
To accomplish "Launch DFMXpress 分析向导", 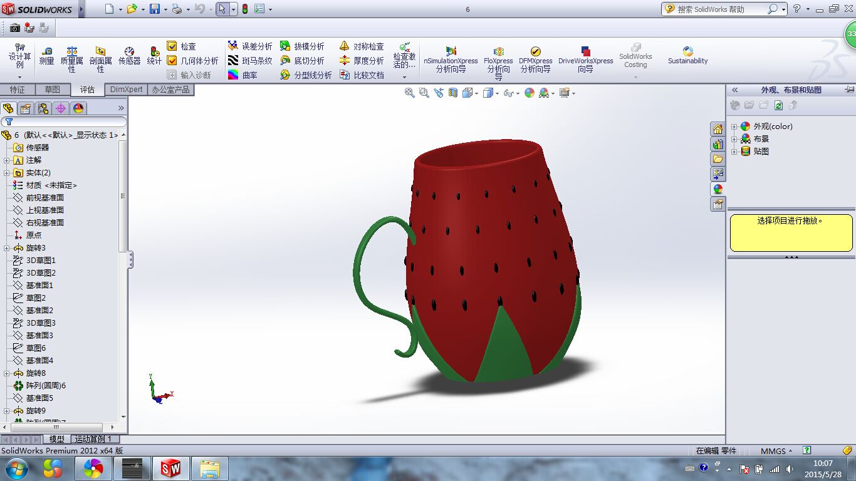I will click(536, 59).
